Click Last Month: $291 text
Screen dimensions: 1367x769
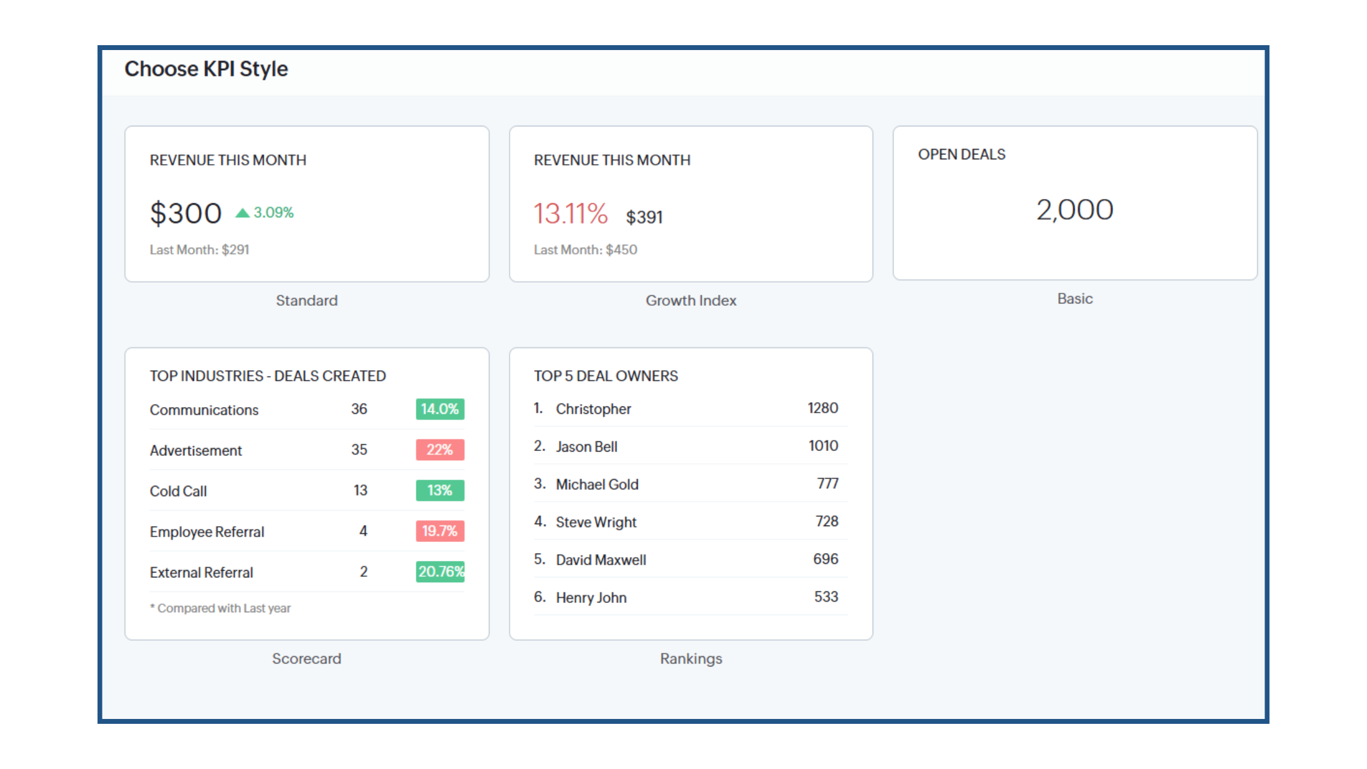[x=200, y=250]
